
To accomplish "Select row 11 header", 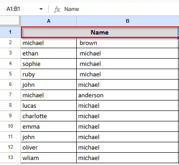I will (x=10, y=137).
